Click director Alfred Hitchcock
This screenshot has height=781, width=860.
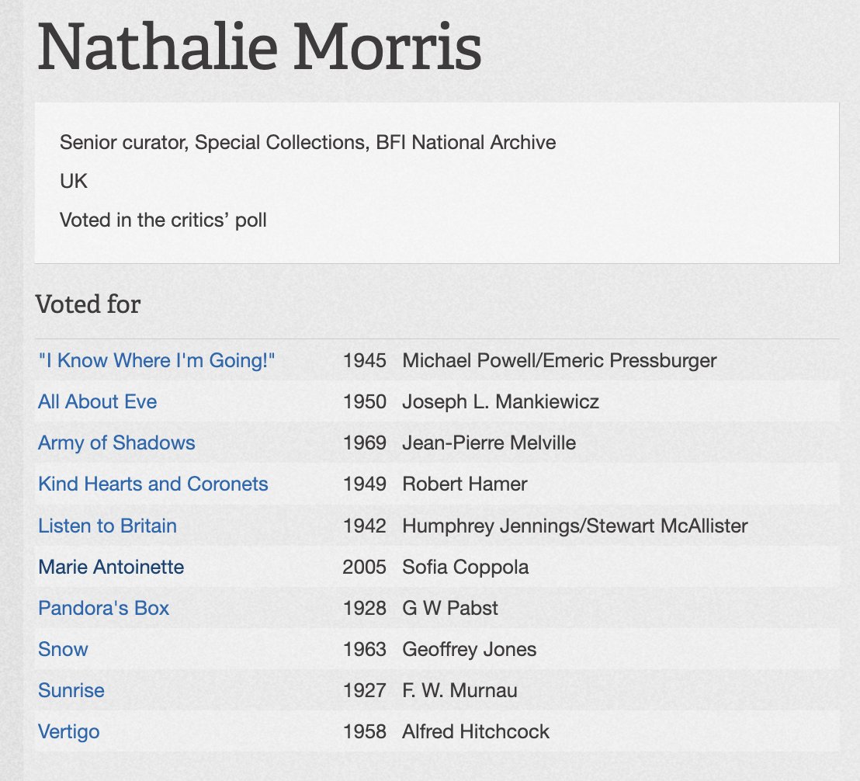[x=476, y=731]
